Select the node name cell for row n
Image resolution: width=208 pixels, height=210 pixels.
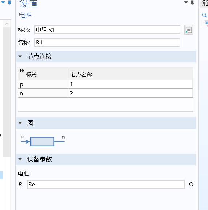point(131,93)
